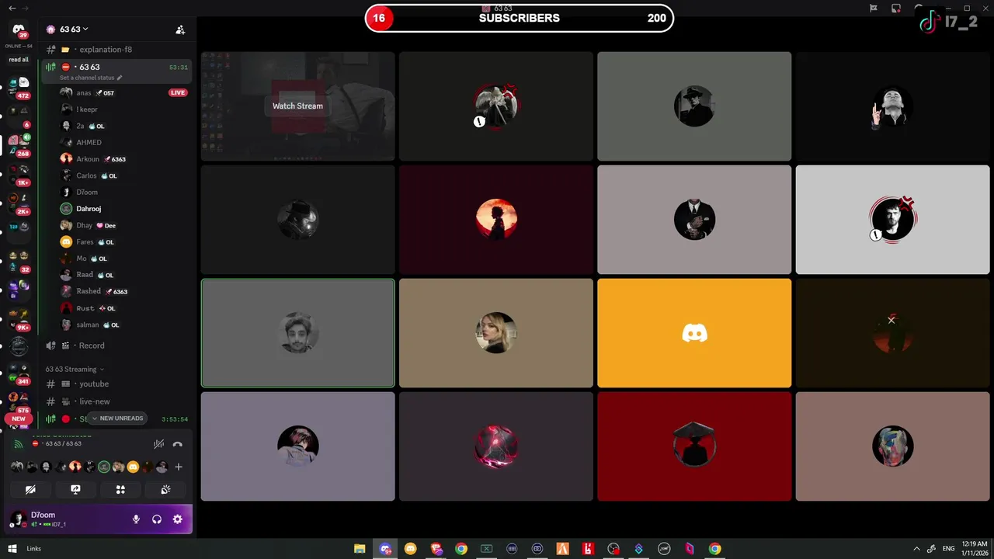The height and width of the screenshot is (559, 994).
Task: Disconnect from voice with hang-up icon
Action: (x=177, y=444)
